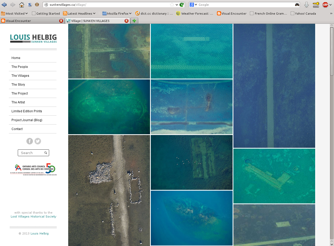Expand the Most Visited bookmarks dropdown
The height and width of the screenshot is (246, 334).
coord(14,13)
